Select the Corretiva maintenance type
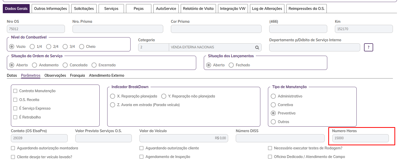 coord(273,105)
